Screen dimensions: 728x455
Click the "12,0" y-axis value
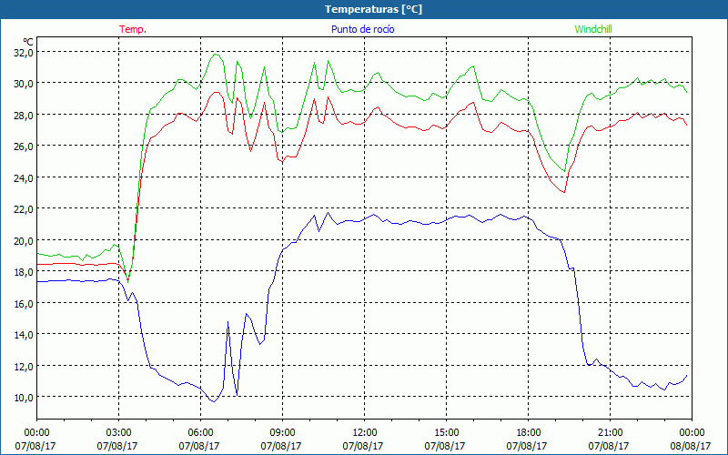pyautogui.click(x=24, y=366)
